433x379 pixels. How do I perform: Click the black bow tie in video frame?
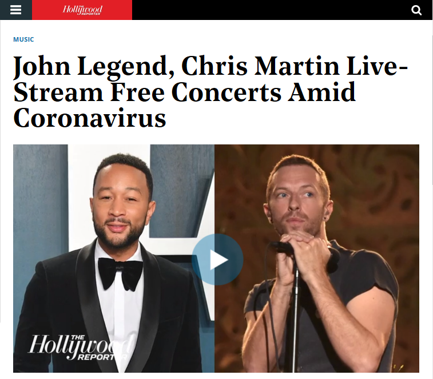120,273
